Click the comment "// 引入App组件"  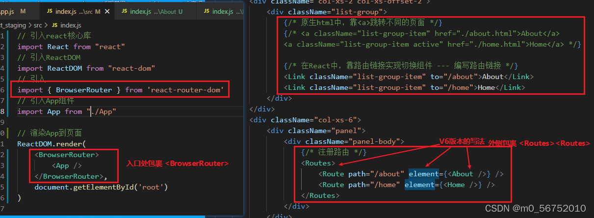pyautogui.click(x=46, y=101)
